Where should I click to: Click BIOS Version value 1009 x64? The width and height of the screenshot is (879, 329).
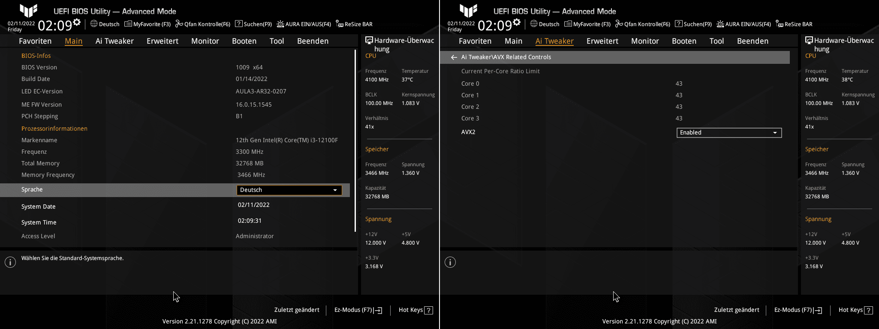point(249,68)
